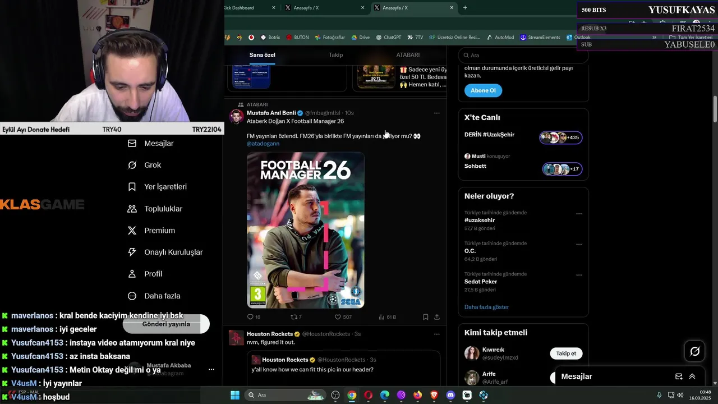Open options for O.C. trend
The image size is (718, 404).
click(579, 245)
